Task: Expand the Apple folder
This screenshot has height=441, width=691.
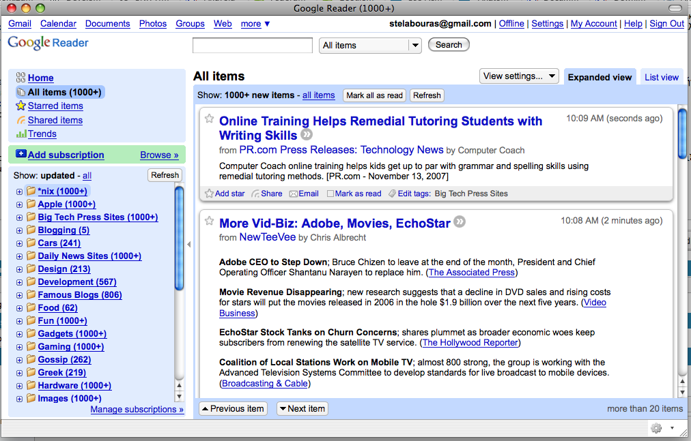Action: (x=19, y=204)
